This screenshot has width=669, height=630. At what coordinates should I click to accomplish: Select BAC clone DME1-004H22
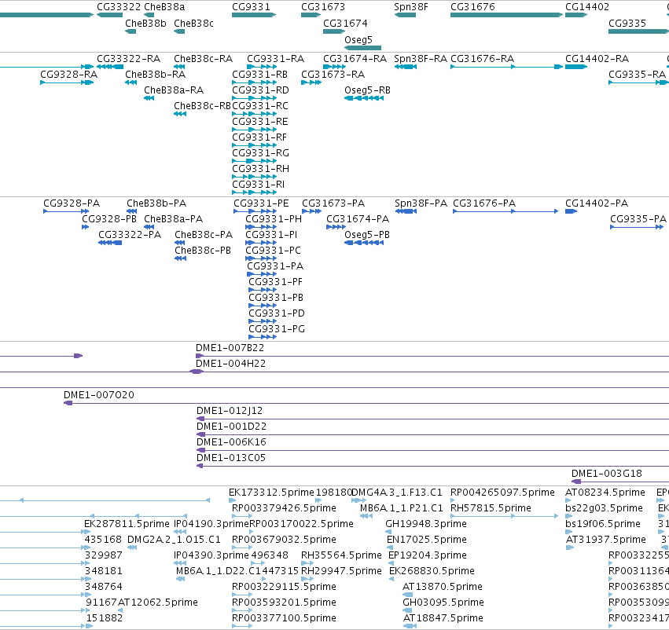(x=230, y=364)
